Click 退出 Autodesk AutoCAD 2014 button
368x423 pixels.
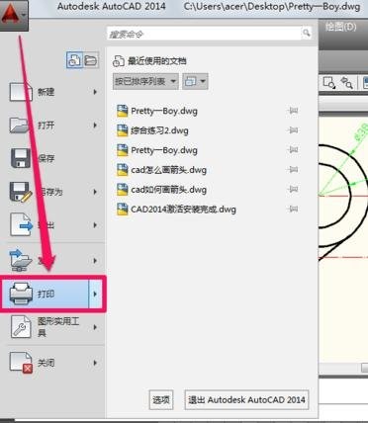pos(246,400)
